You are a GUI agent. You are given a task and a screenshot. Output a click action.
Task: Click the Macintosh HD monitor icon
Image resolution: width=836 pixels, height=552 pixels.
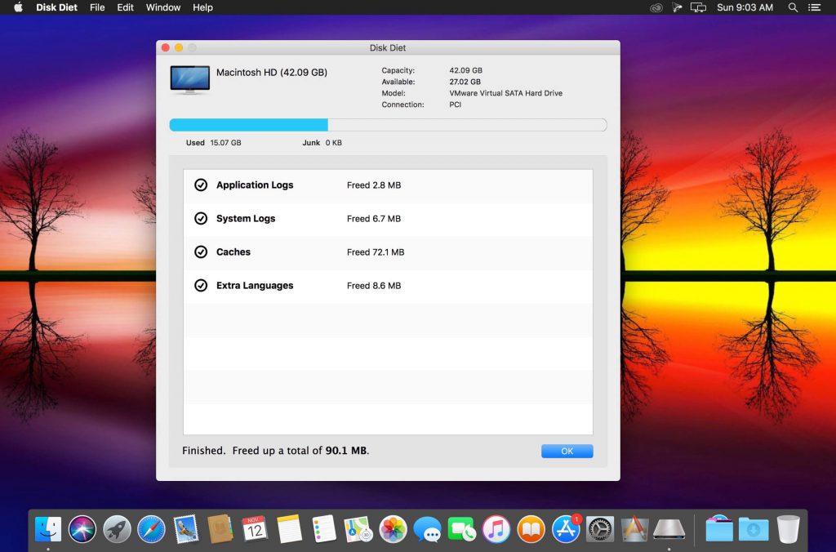[x=189, y=81]
